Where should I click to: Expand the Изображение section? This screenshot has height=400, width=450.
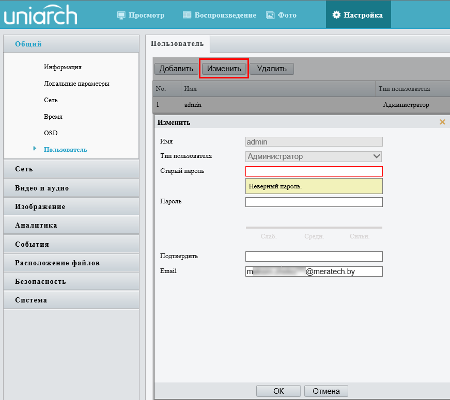tap(71, 206)
